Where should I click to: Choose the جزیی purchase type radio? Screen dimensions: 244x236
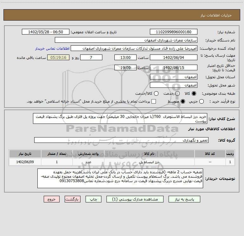click(201, 101)
